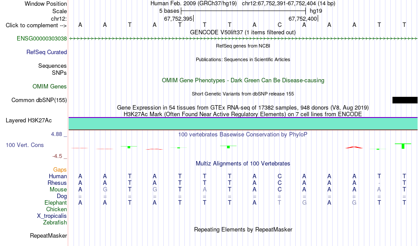Select the Human alignment row label
418x246 pixels.
tap(58, 176)
